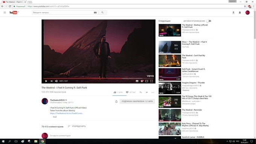Image resolution: width=256 pixels, height=144 pixels.
Task: Open the Starboy (official) video thumbnail
Action: pyautogui.click(x=170, y=30)
